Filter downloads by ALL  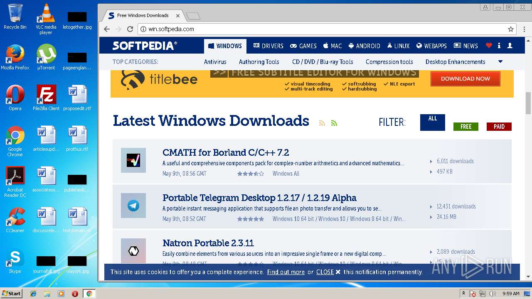433,123
